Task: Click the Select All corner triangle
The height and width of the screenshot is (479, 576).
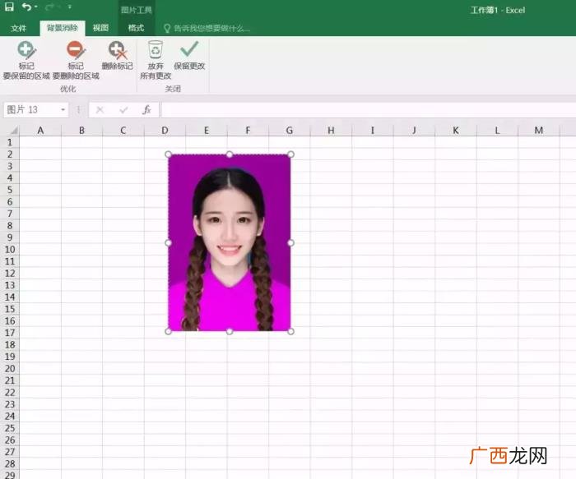Action: pos(14,131)
